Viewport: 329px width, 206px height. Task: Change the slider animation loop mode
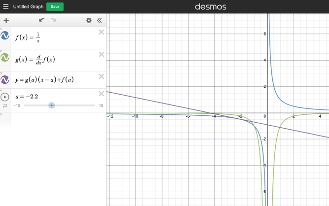(x=5, y=105)
